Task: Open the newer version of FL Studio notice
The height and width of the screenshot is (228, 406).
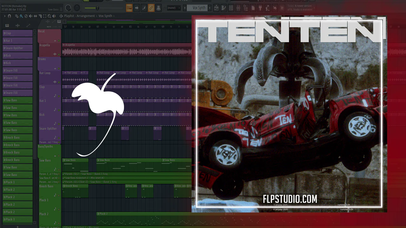Action: click(299, 8)
